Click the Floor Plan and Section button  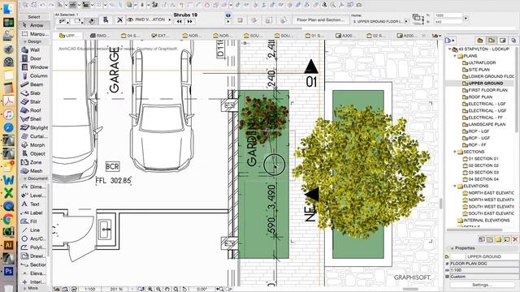[320, 19]
